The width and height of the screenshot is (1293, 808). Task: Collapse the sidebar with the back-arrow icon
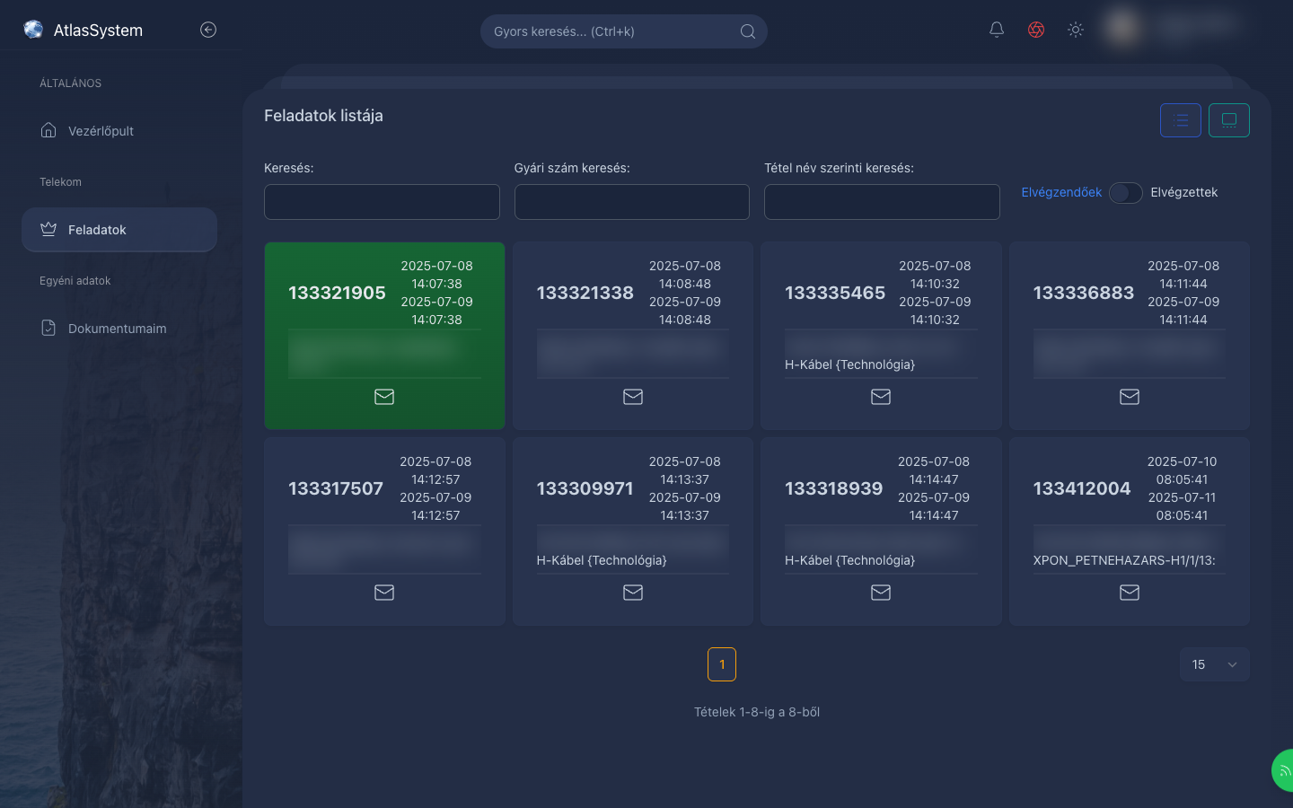pyautogui.click(x=208, y=30)
